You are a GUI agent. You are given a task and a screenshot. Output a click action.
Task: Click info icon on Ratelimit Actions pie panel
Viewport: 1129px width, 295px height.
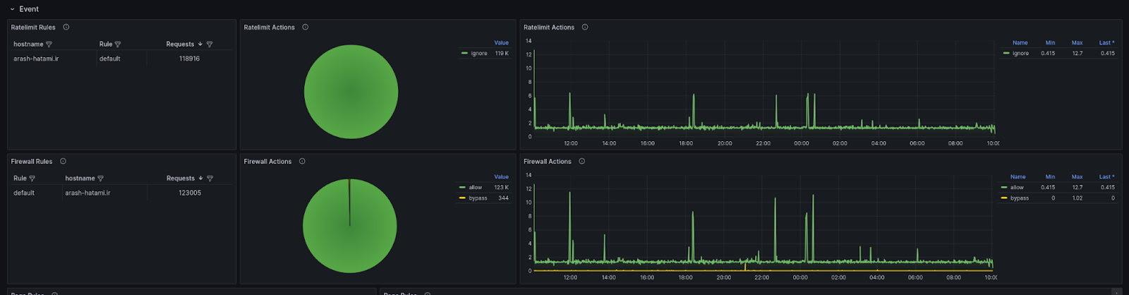click(x=306, y=28)
